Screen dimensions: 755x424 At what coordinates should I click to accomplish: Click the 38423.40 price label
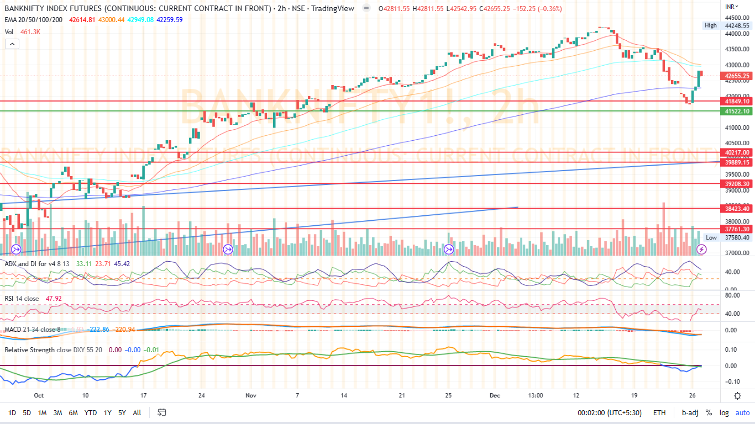tap(737, 209)
